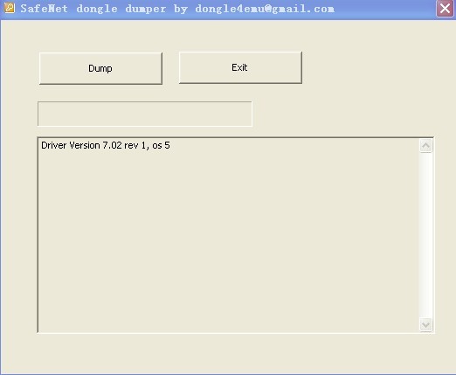Close the SafeNet dongle dumper window
456x375 pixels.
coord(445,9)
